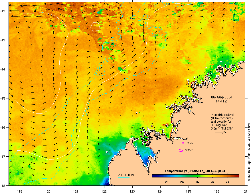This screenshot has height=194, width=251.
Task: Click the small white closed sea-level contour near 121.7E
Action: [x=95, y=27]
